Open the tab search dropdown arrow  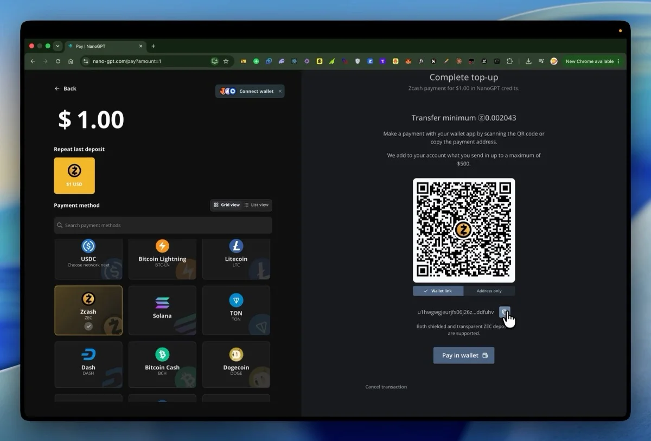(58, 46)
